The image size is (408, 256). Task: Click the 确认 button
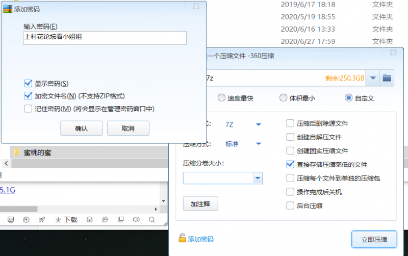coord(82,129)
